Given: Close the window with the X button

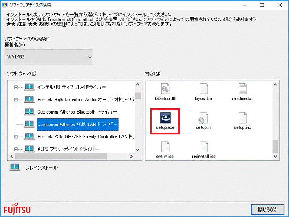Looking at the screenshot, I should coord(279,5).
